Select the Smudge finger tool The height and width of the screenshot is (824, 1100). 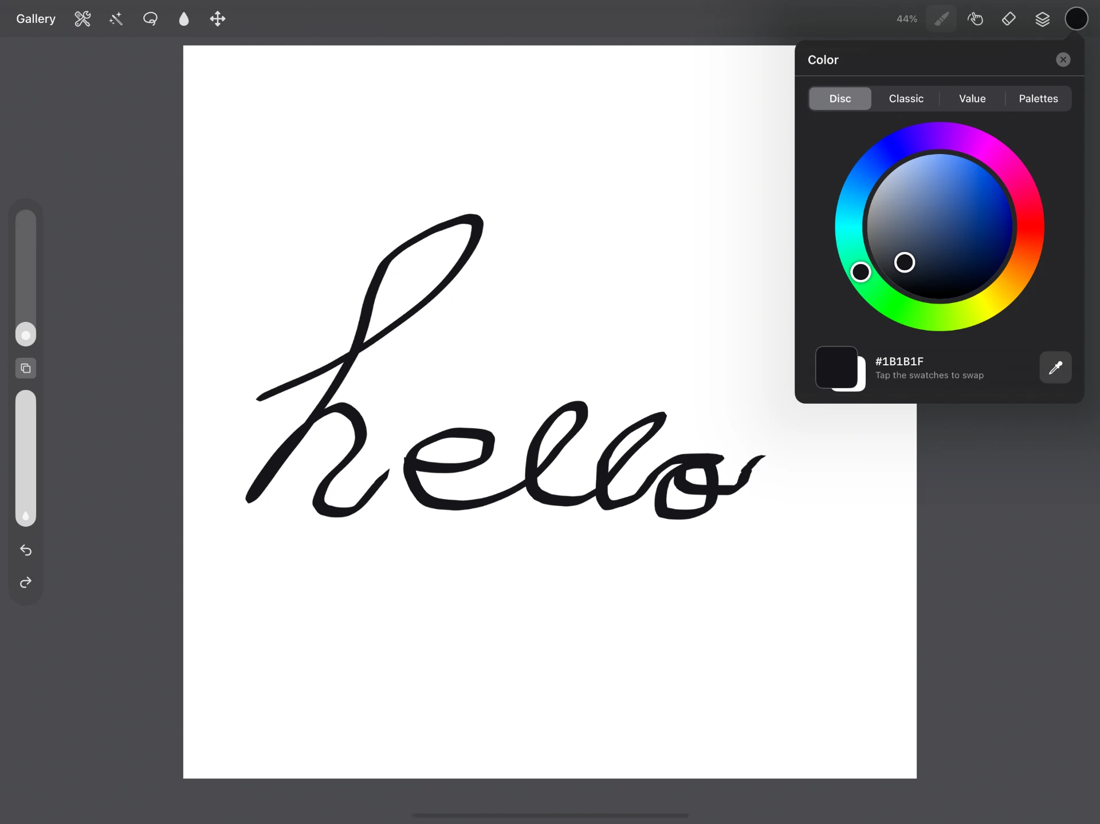pyautogui.click(x=975, y=19)
